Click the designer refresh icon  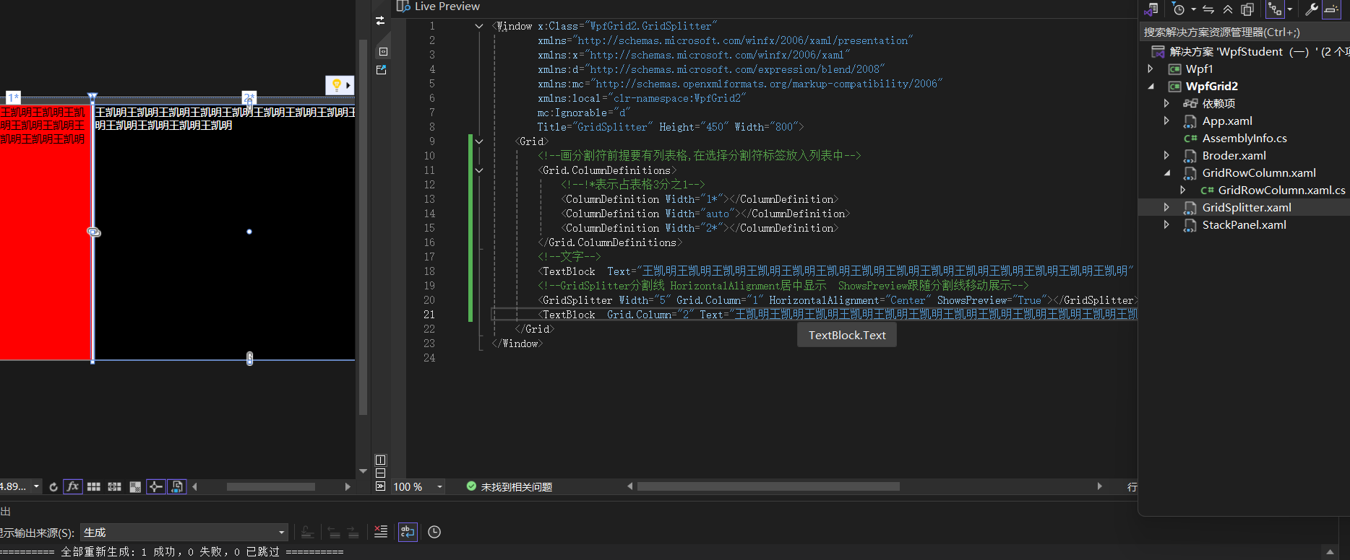[x=53, y=487]
